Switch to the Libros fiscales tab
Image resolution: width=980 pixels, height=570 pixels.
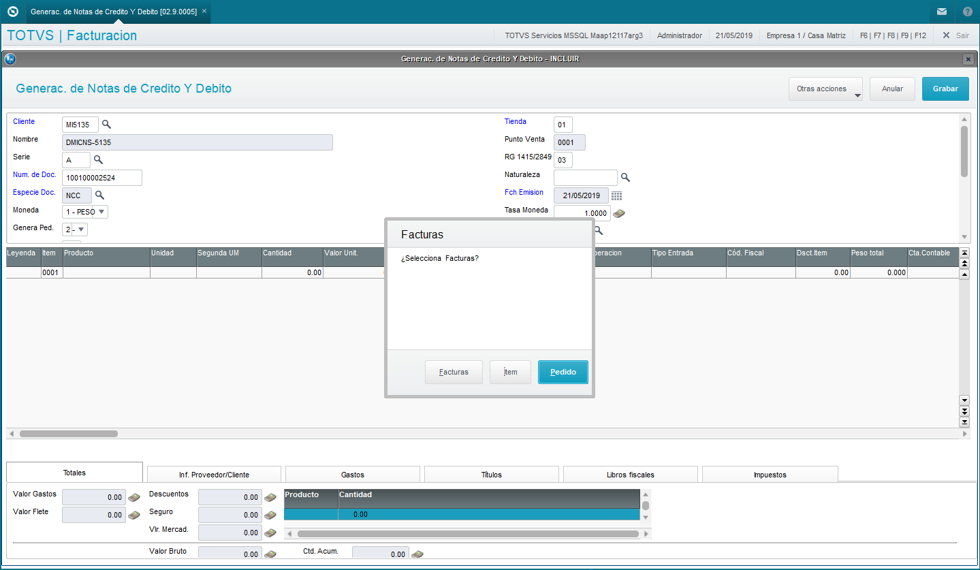(x=631, y=475)
